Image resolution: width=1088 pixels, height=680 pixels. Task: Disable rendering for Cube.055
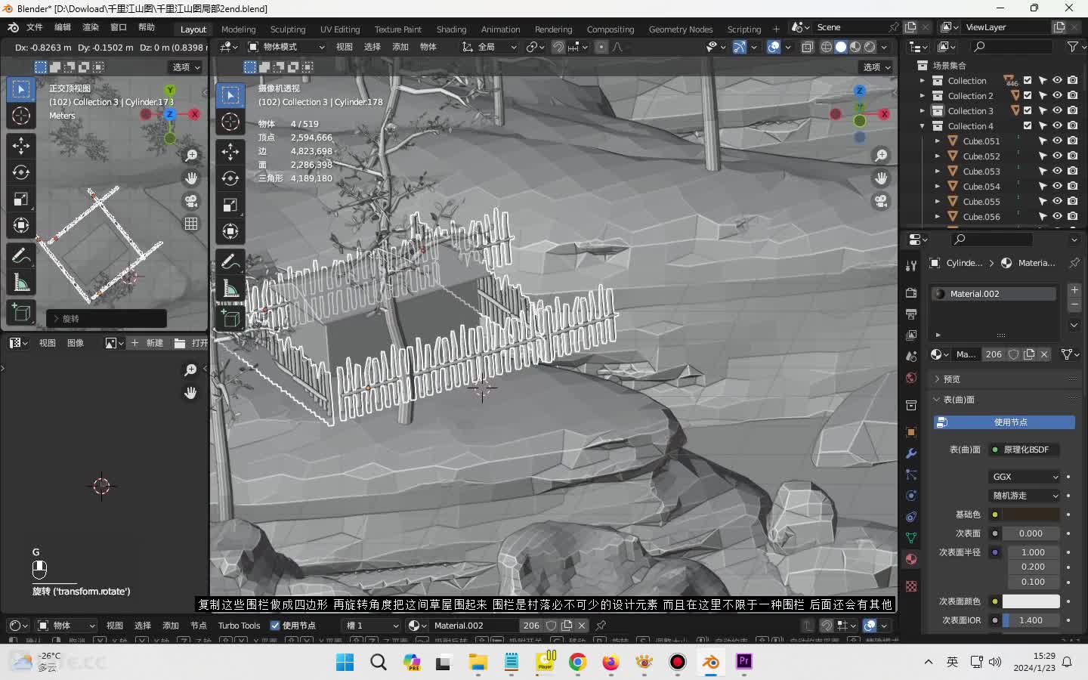pos(1072,202)
